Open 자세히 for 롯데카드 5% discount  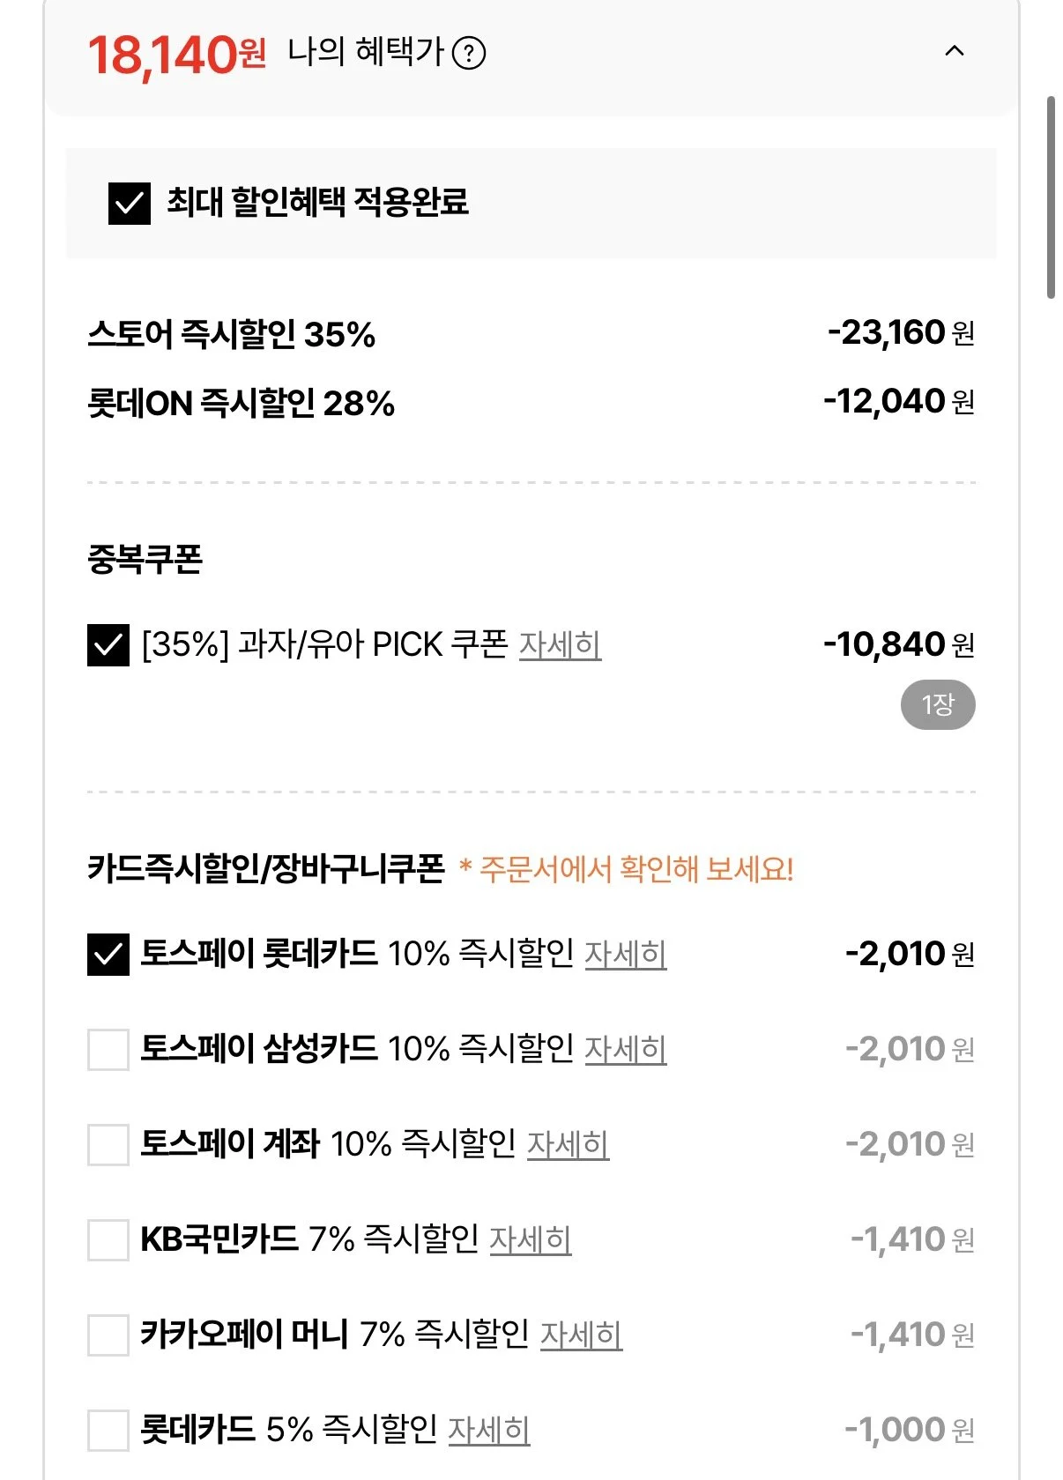pos(489,1430)
